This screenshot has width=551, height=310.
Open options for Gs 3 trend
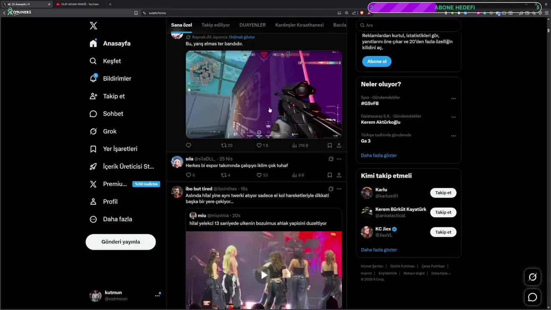click(x=453, y=136)
